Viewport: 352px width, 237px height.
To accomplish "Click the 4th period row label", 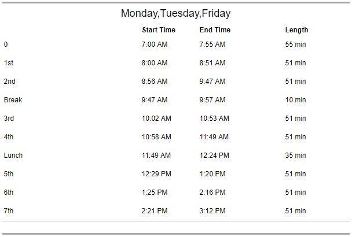I will point(9,137).
